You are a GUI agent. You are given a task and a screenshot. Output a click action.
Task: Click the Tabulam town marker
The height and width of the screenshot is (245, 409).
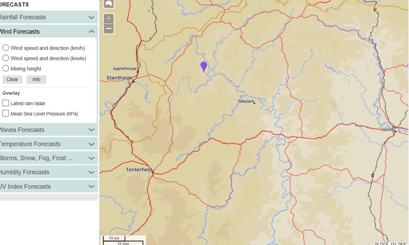(x=254, y=103)
